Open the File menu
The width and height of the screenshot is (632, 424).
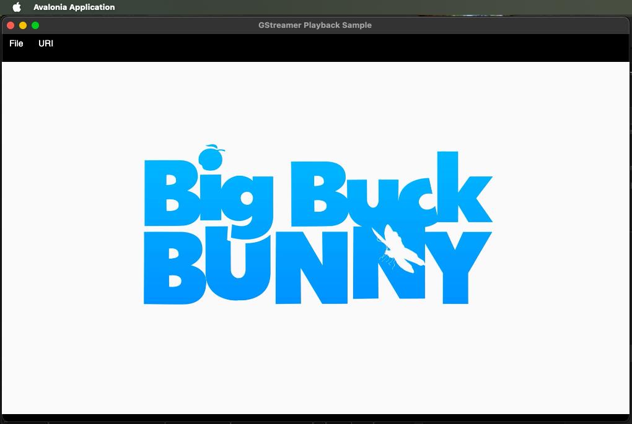(16, 43)
